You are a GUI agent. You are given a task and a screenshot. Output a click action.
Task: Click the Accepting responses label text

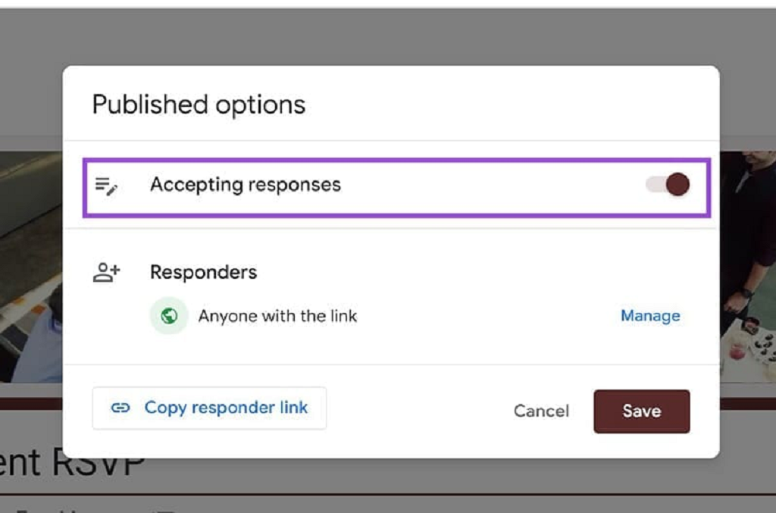[246, 185]
